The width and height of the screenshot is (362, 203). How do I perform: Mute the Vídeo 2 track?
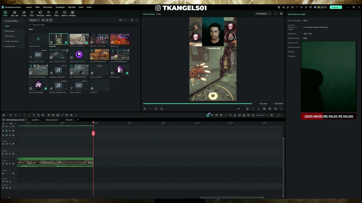point(7,164)
